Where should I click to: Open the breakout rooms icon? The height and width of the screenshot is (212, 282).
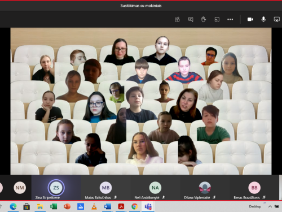point(217,19)
